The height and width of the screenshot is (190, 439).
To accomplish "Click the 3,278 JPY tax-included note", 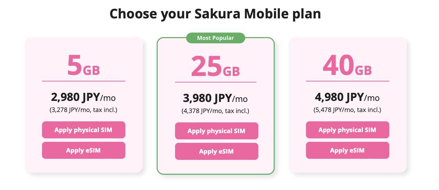I will click(83, 110).
